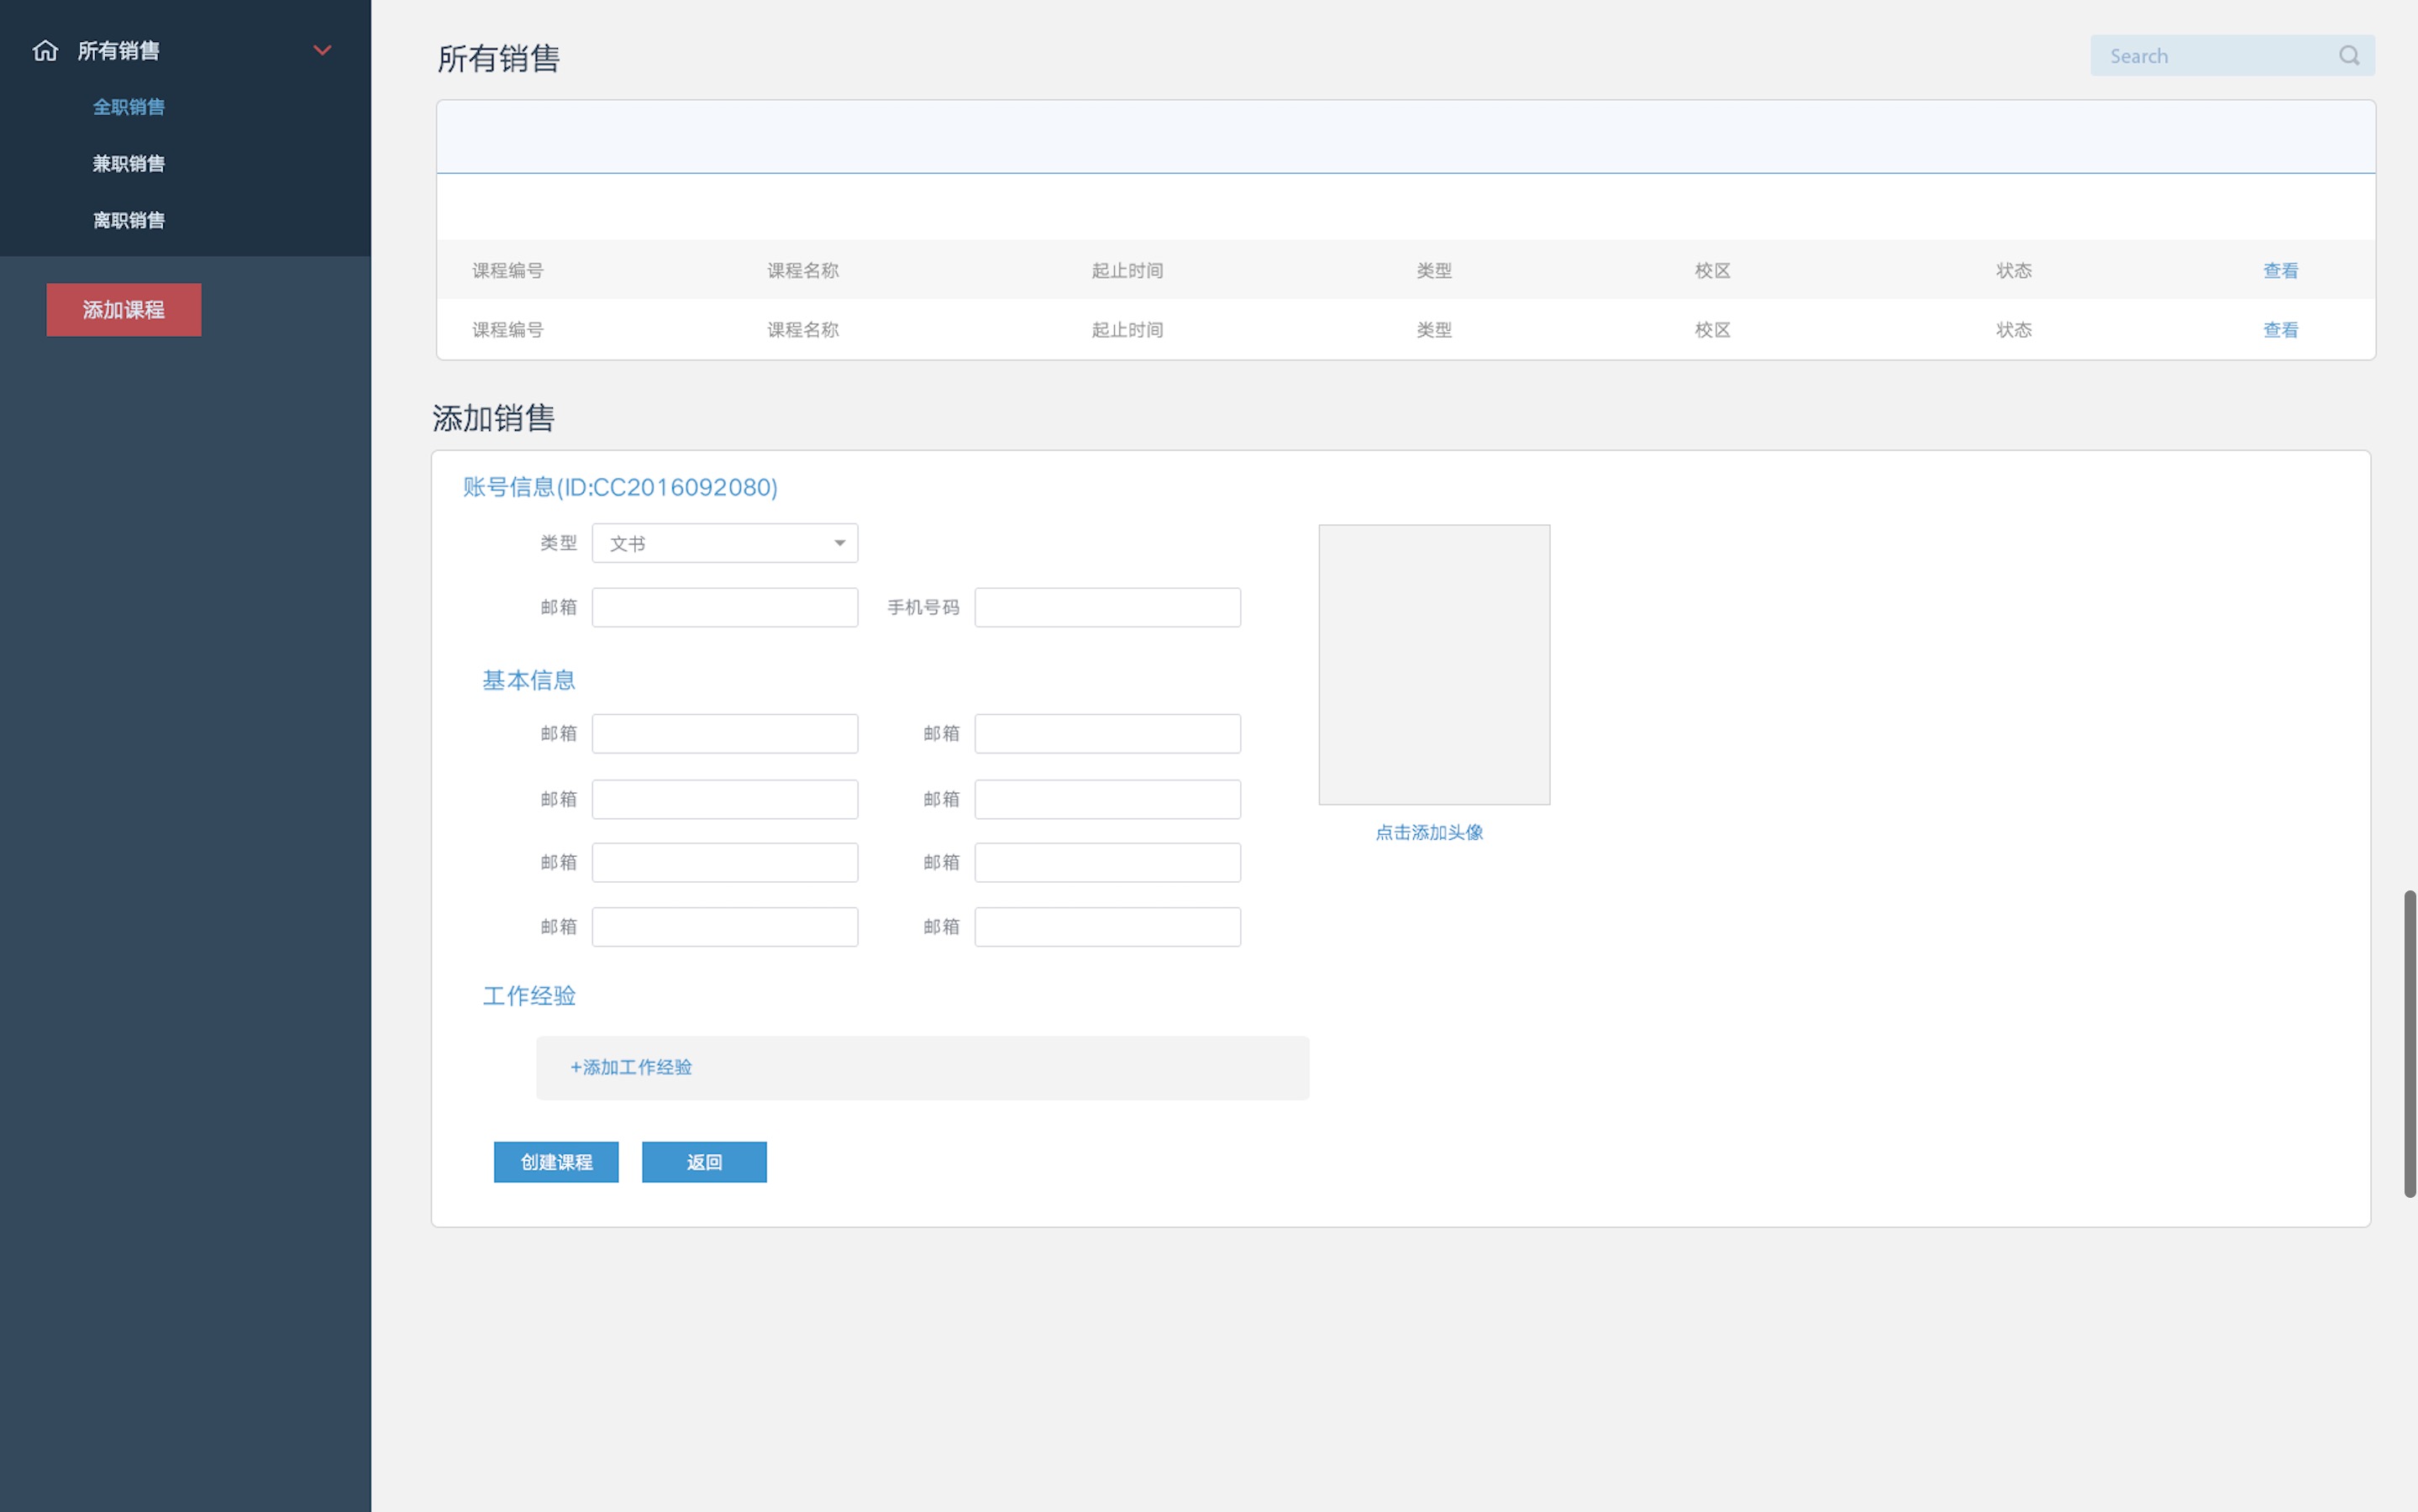This screenshot has width=2418, height=1512.
Task: Select 兼职销售 in sidebar menu
Action: click(128, 163)
